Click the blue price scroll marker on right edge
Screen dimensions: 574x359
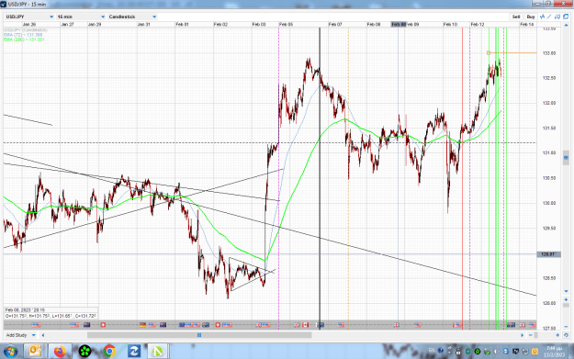[x=566, y=157]
